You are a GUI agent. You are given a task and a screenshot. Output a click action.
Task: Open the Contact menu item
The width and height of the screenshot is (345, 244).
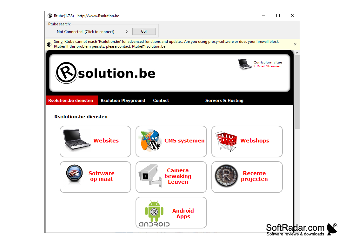click(161, 100)
